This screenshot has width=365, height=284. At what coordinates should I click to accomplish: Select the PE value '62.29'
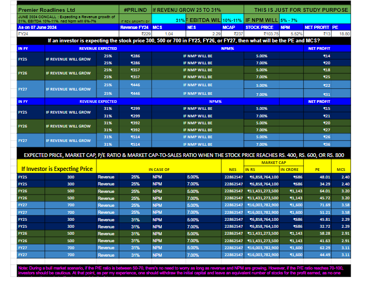coord(317,248)
